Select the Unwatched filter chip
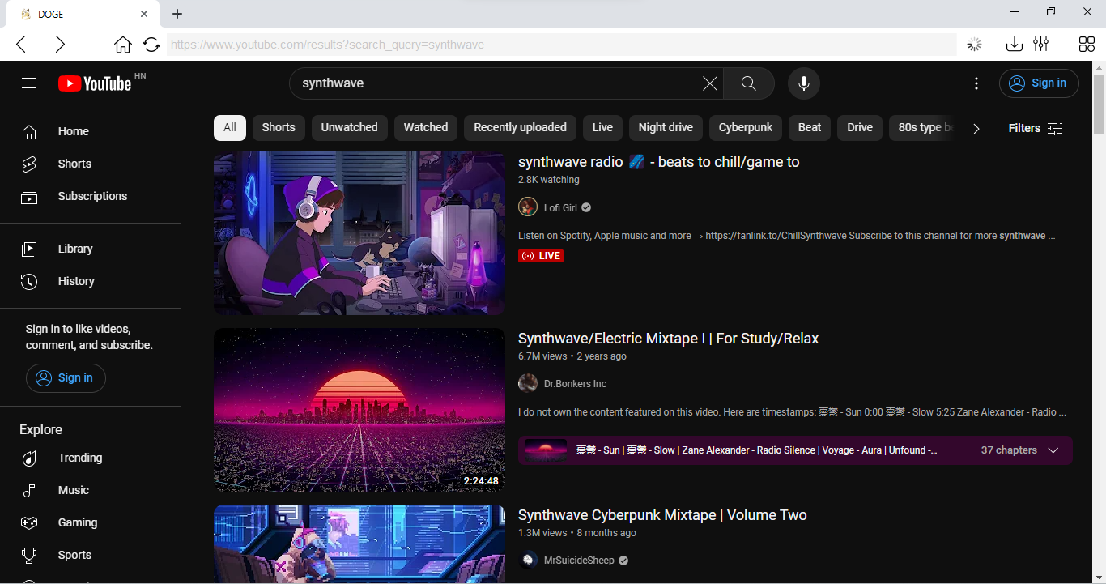Screen dimensions: 1106x584 tap(349, 127)
